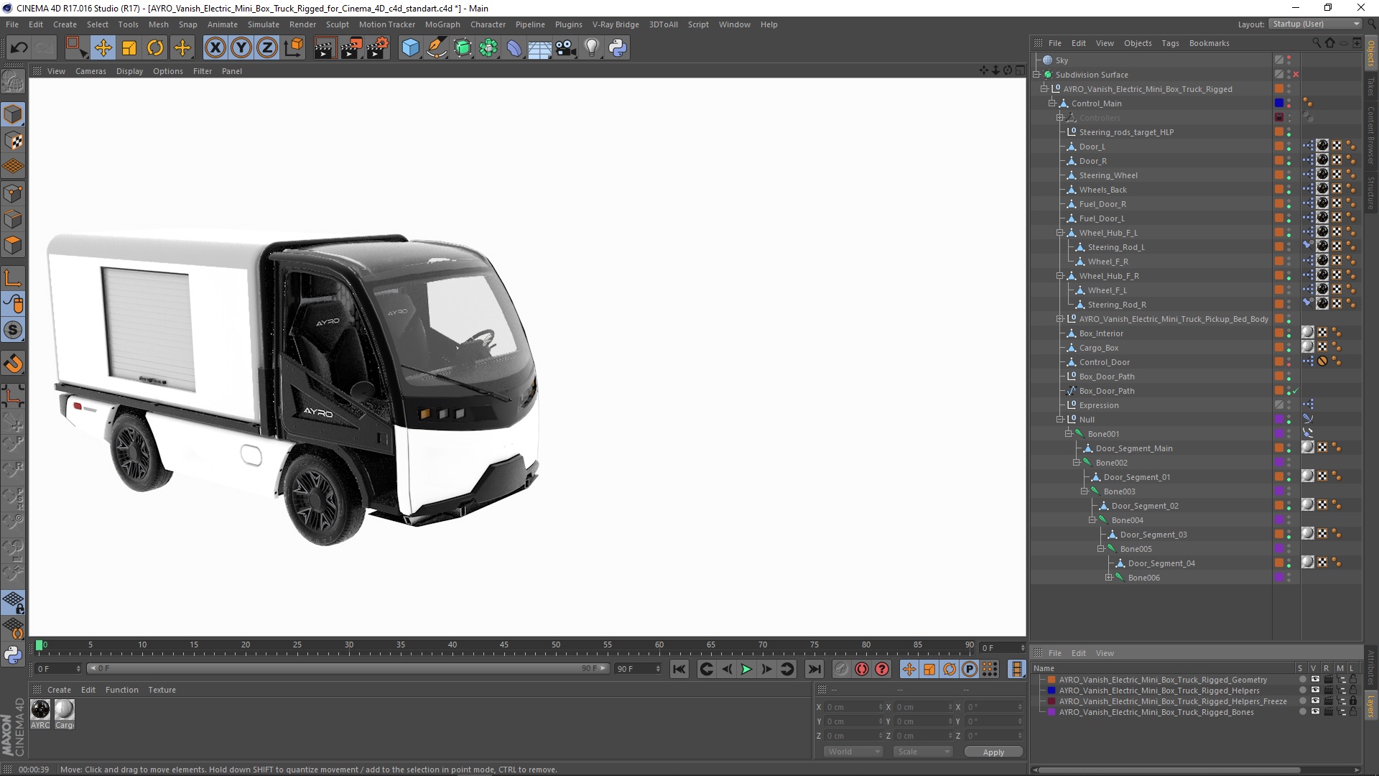Select the Rotate tool in top toolbar

pyautogui.click(x=155, y=48)
